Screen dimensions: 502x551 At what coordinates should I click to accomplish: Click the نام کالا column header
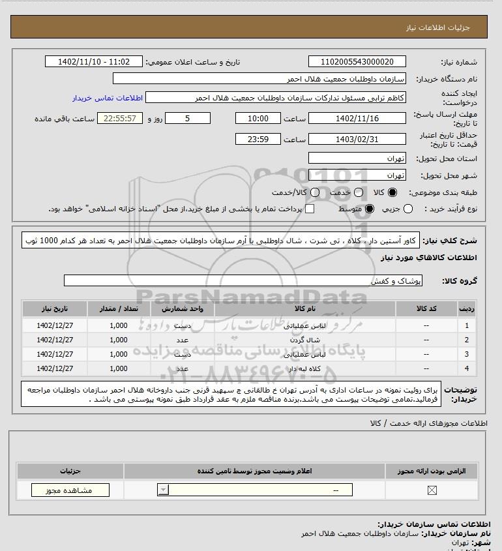(x=305, y=309)
